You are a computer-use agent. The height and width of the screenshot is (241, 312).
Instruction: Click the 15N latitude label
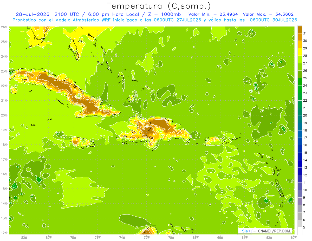[4, 189]
